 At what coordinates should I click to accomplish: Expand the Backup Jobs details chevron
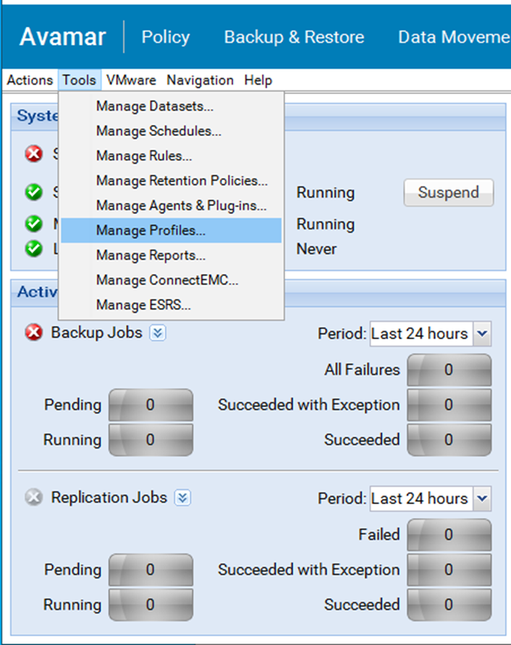coord(159,333)
